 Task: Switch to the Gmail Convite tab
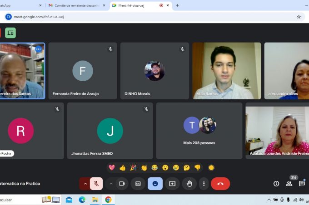coord(75,5)
